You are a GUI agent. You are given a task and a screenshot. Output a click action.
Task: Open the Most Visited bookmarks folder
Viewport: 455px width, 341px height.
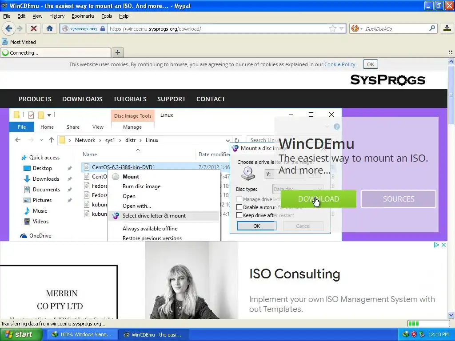[19, 42]
